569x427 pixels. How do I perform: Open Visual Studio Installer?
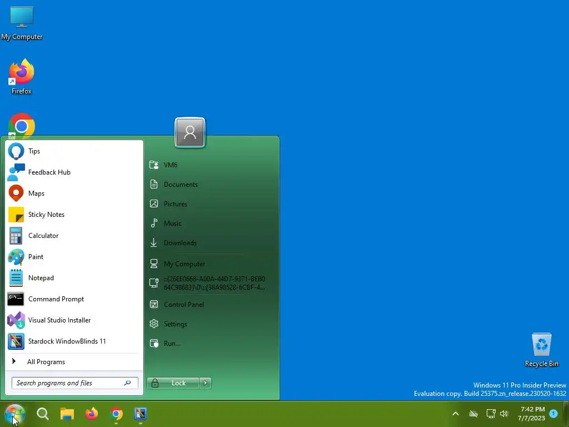click(74, 320)
